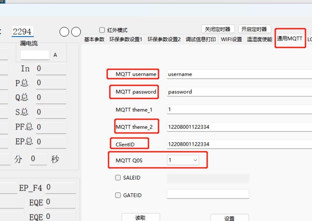Switch to the 温湿度使能 tab
The image size is (312, 221).
point(259,39)
